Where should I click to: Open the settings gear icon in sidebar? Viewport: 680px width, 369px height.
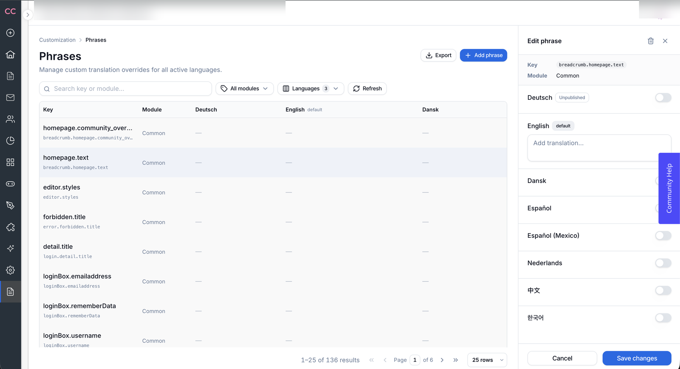[11, 270]
